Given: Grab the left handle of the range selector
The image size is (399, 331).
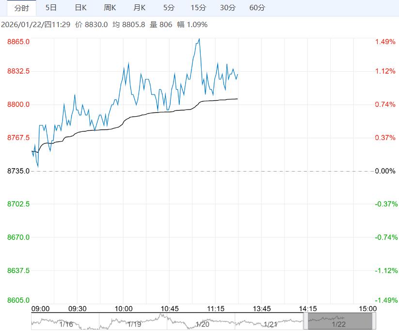Looking at the screenshot, I should pyautogui.click(x=306, y=321).
